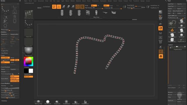Select the Spray stroke icon
This screenshot has height=105, width=187.
tap(15, 17)
